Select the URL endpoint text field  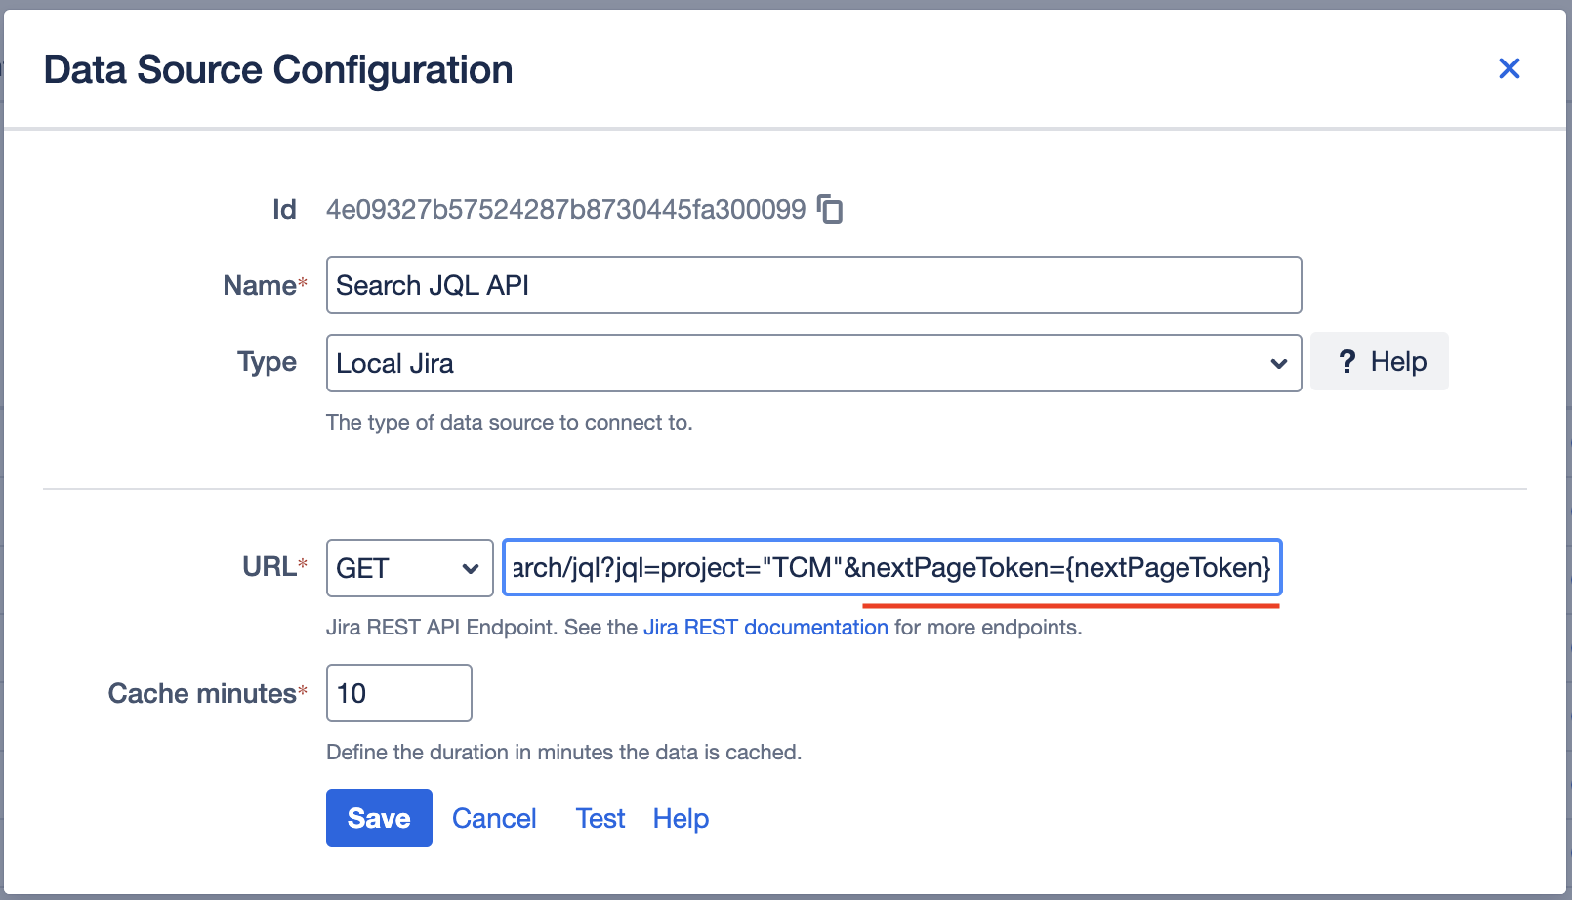pos(891,567)
